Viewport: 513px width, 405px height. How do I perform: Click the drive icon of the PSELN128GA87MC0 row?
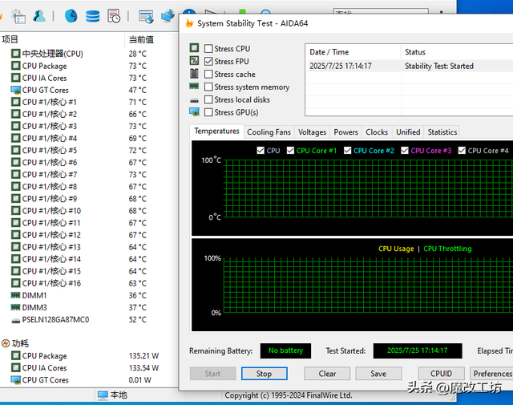[x=16, y=321]
